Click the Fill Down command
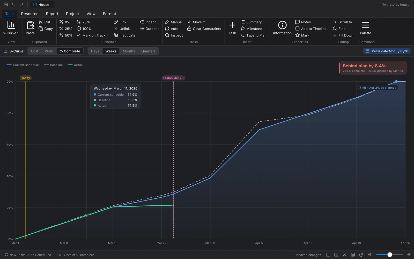 click(x=343, y=35)
